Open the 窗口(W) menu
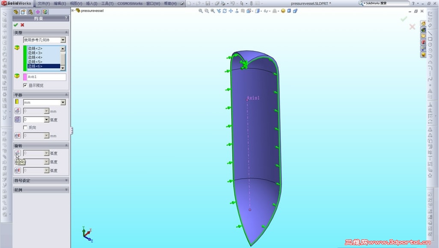The image size is (439, 248). pyautogui.click(x=153, y=3)
